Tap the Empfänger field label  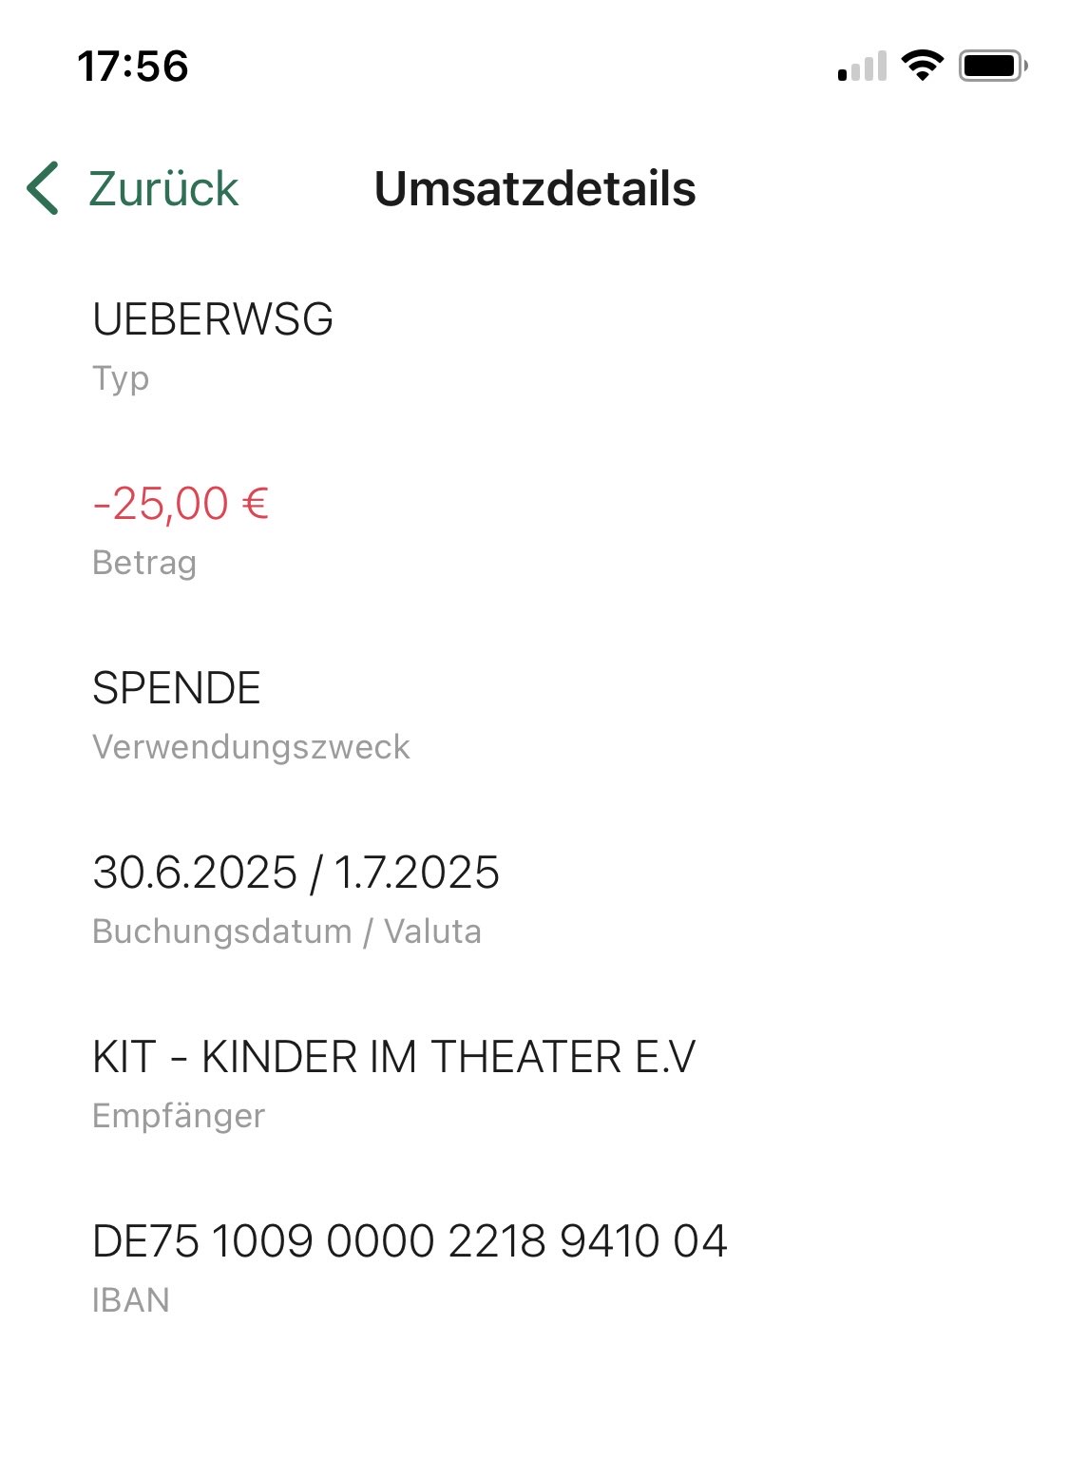pos(179,1116)
